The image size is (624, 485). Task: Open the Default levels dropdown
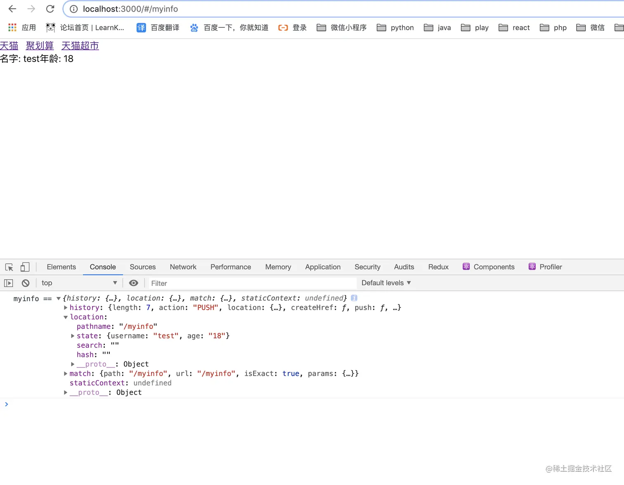click(x=386, y=283)
